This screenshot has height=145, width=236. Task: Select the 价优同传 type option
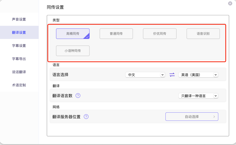(x=160, y=34)
